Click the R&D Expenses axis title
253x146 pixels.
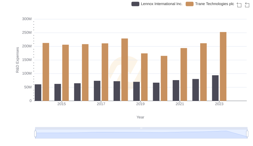pos(17,60)
